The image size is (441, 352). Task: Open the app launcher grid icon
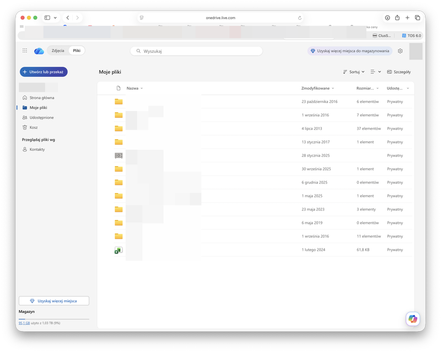point(25,51)
